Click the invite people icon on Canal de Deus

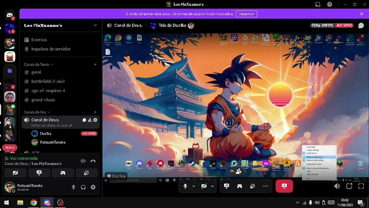(90, 120)
